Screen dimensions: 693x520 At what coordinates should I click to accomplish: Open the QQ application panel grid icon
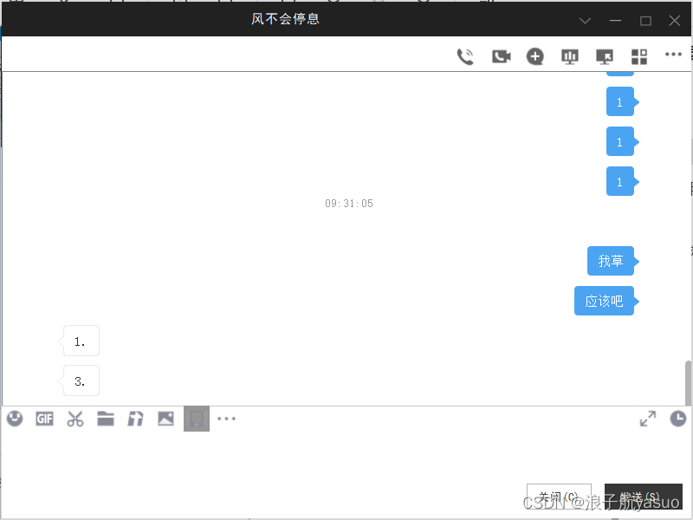[639, 55]
